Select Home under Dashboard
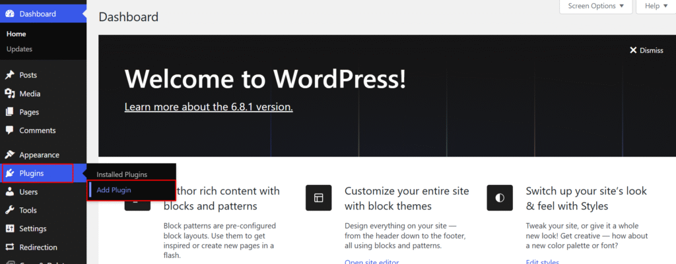 click(x=17, y=34)
